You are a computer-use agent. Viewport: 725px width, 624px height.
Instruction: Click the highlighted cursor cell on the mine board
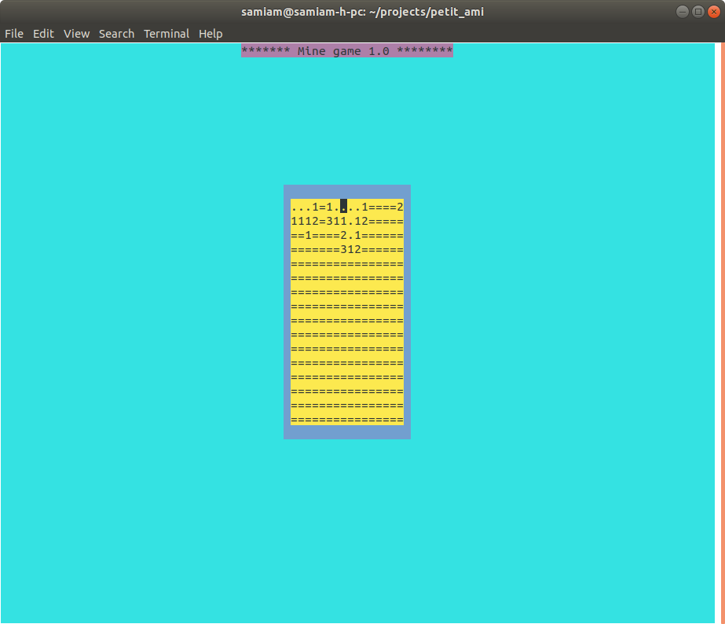pos(343,207)
